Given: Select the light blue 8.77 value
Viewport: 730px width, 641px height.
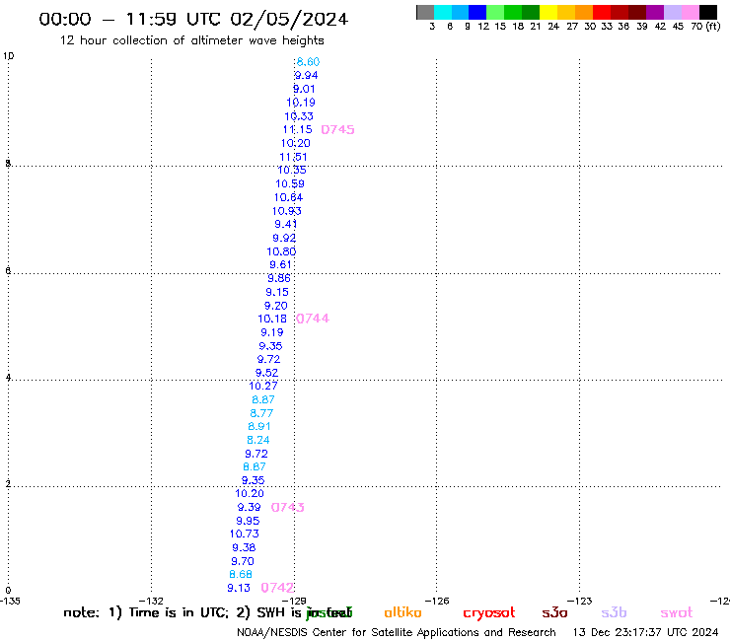Looking at the screenshot, I should click(261, 413).
